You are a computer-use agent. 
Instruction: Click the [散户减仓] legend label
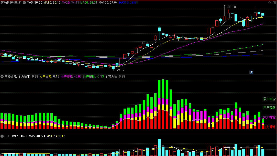tap(269, 99)
